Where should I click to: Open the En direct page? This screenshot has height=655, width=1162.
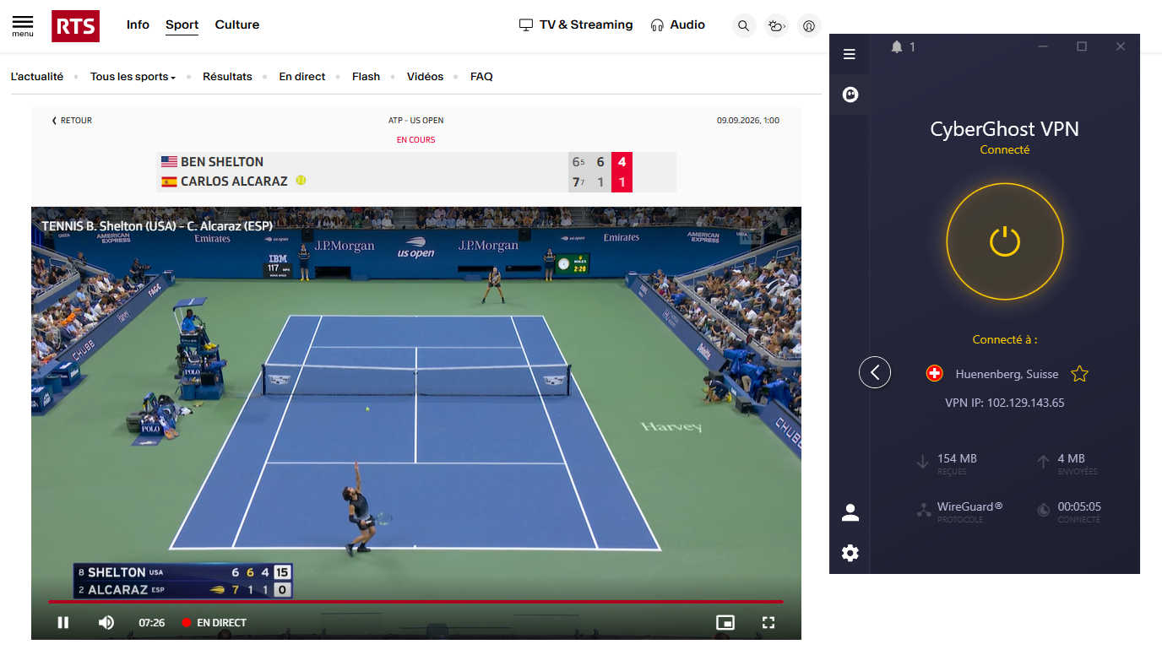click(302, 77)
